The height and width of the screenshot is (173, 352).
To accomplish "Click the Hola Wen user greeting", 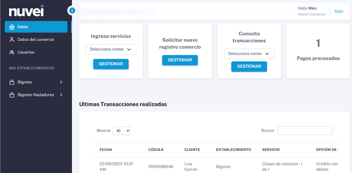I will (x=307, y=8).
